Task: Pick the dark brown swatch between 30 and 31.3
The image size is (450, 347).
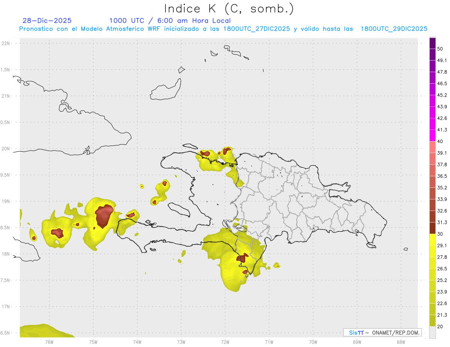Action: click(x=432, y=228)
